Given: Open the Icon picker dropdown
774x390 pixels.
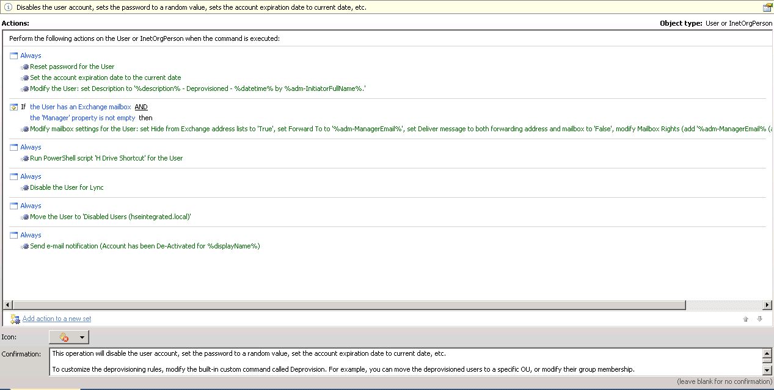Looking at the screenshot, I should click(69, 337).
